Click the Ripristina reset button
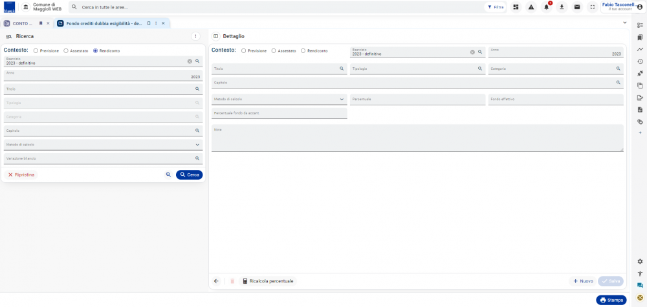Screen dimensions: 647x307 [21, 175]
